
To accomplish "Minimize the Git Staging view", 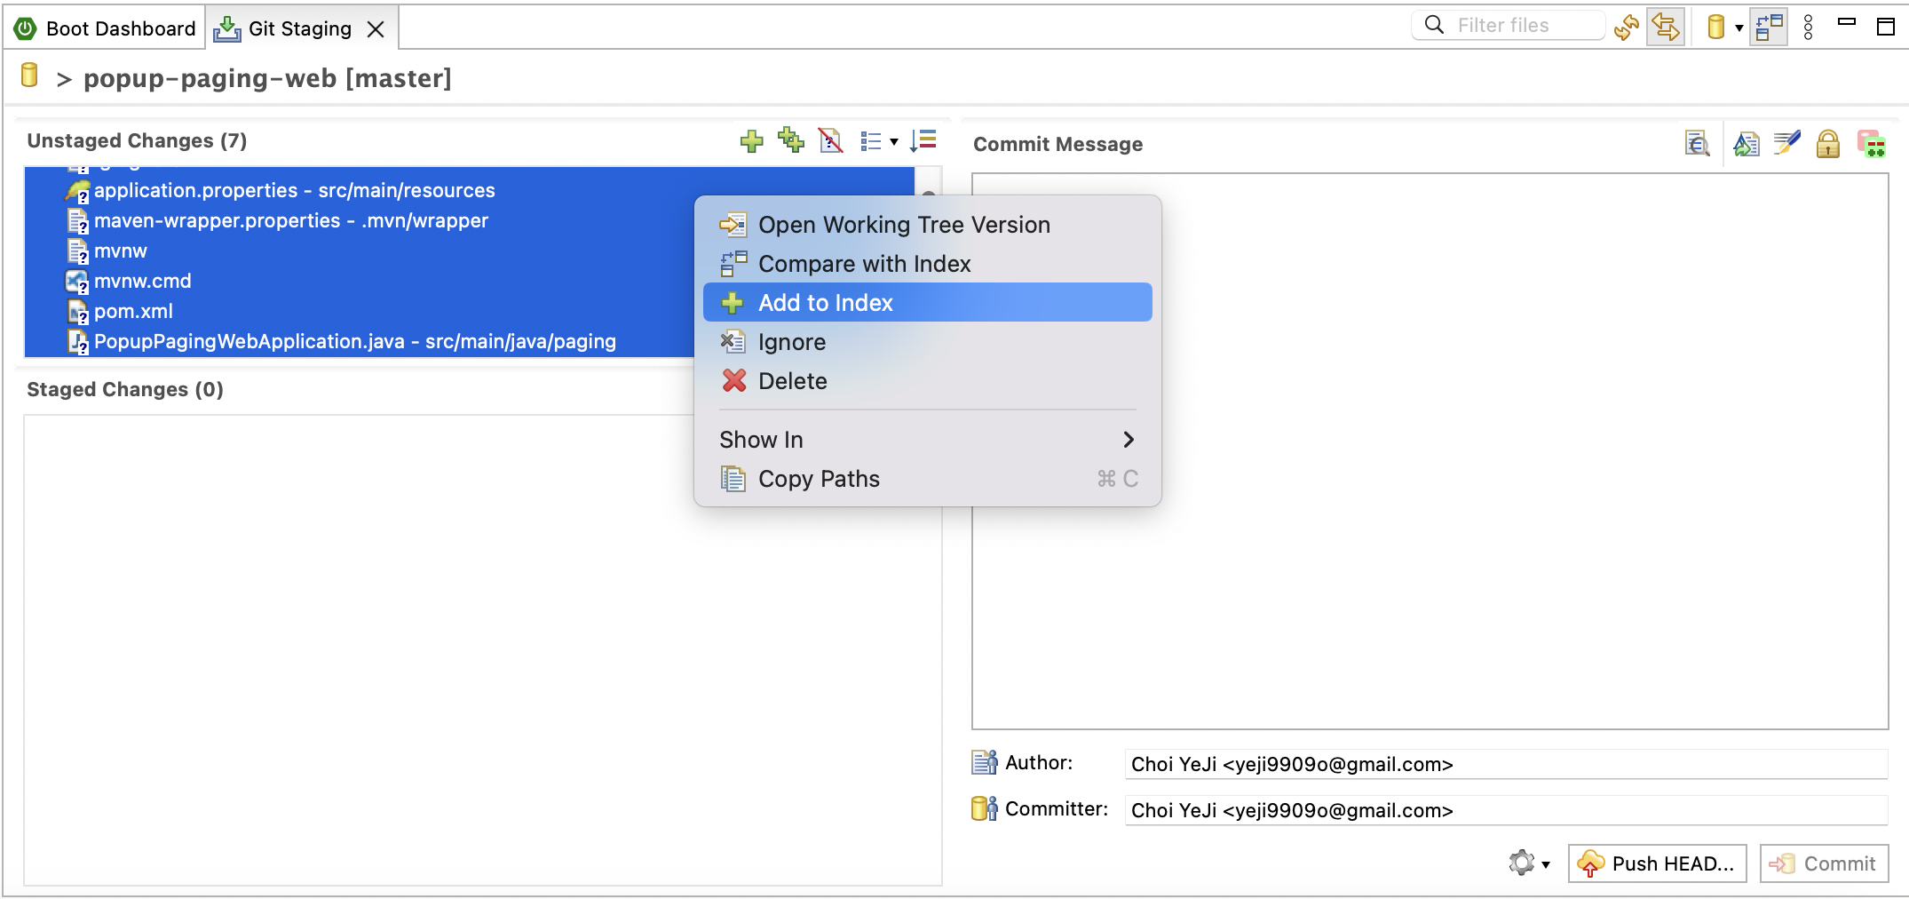I will coord(1847,22).
